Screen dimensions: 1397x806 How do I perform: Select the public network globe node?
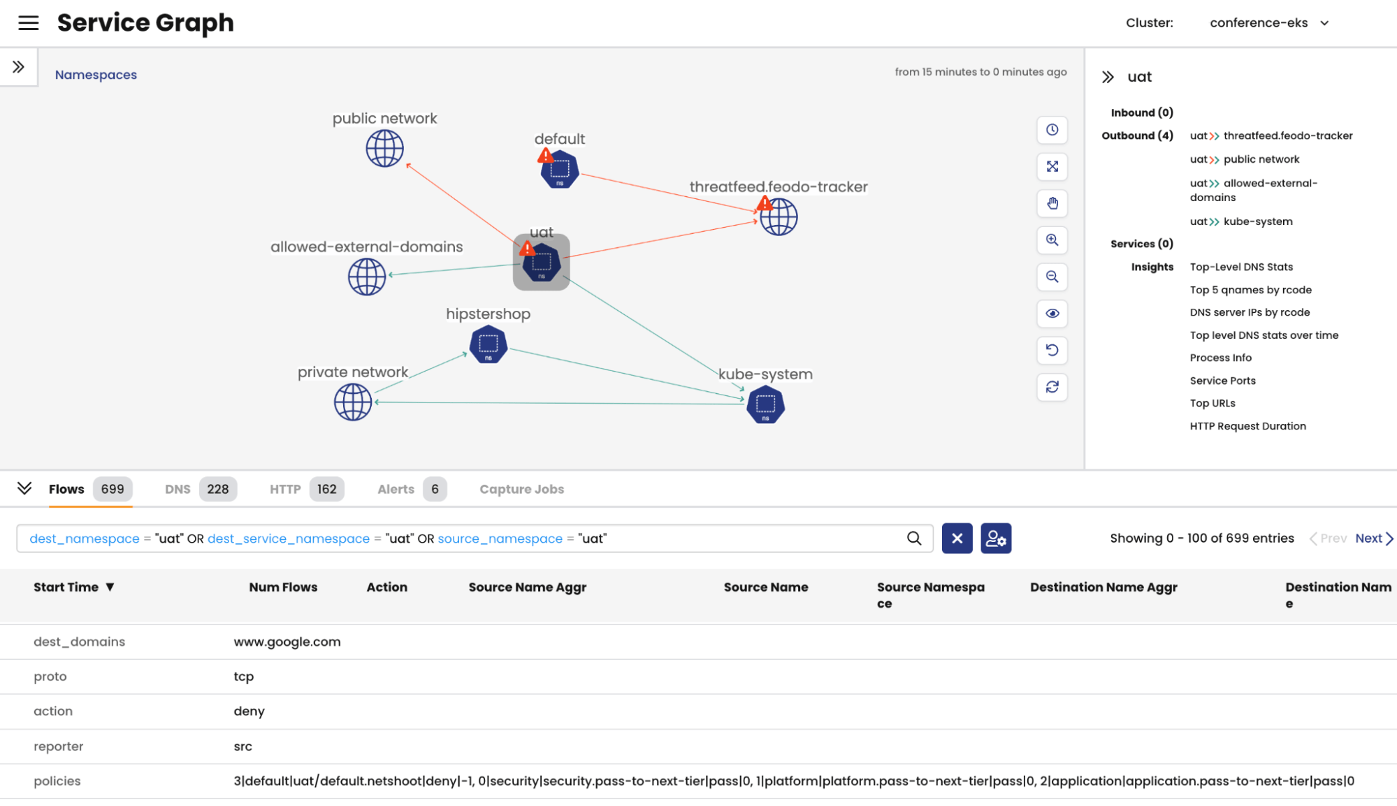(x=384, y=149)
